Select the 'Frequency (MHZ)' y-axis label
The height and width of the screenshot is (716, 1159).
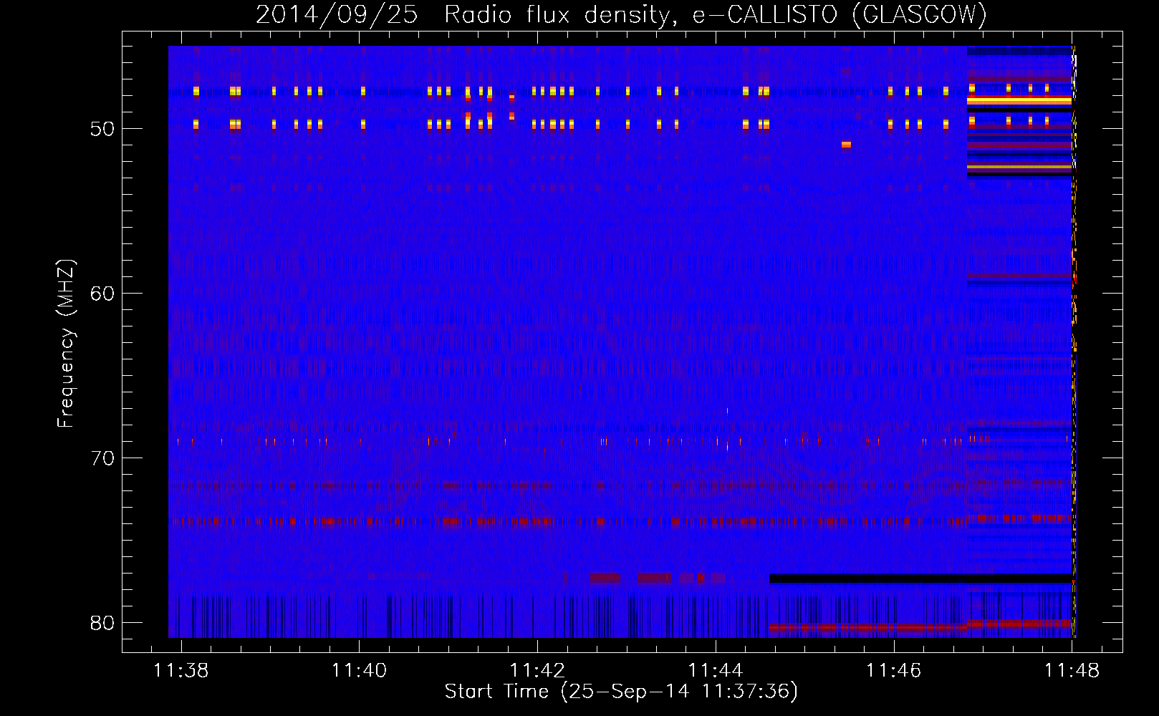point(65,344)
